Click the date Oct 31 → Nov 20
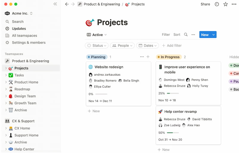239x153 pixels. point(170,140)
